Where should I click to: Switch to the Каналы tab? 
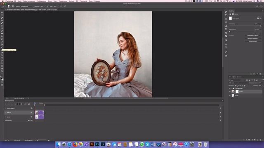coord(239,77)
